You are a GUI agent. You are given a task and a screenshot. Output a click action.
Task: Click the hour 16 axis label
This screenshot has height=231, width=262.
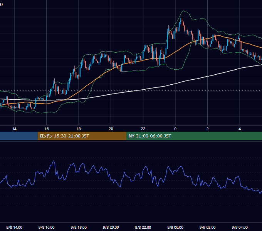pyautogui.click(x=47, y=129)
